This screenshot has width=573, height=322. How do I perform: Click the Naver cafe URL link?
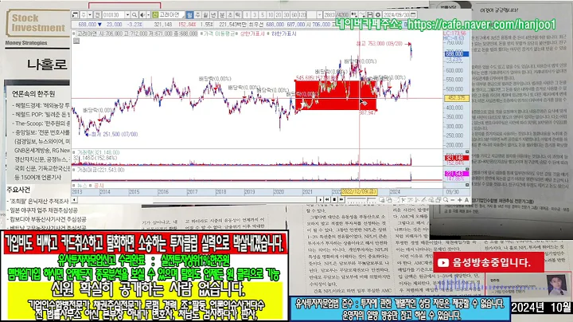point(481,25)
